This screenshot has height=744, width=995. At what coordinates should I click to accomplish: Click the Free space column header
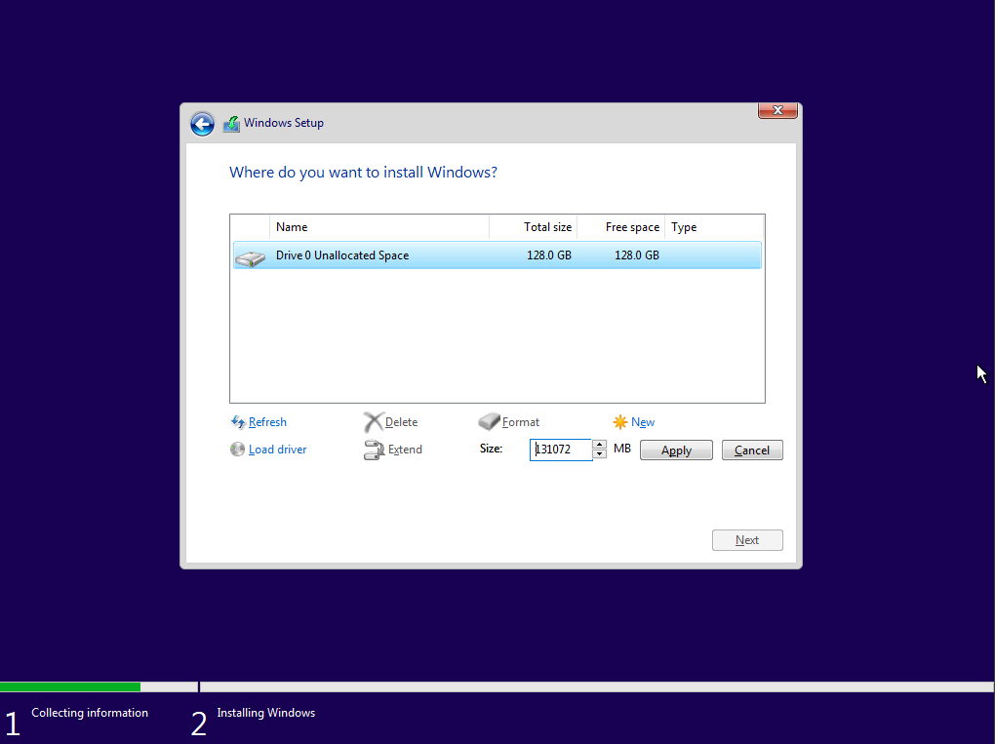(621, 227)
